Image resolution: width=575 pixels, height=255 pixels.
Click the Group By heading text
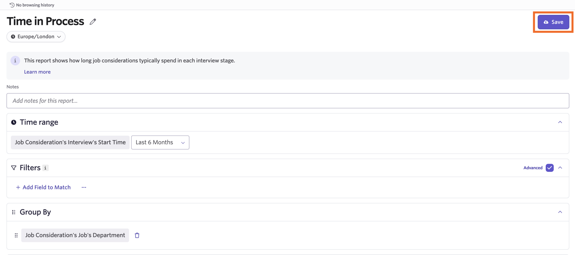[x=35, y=212]
